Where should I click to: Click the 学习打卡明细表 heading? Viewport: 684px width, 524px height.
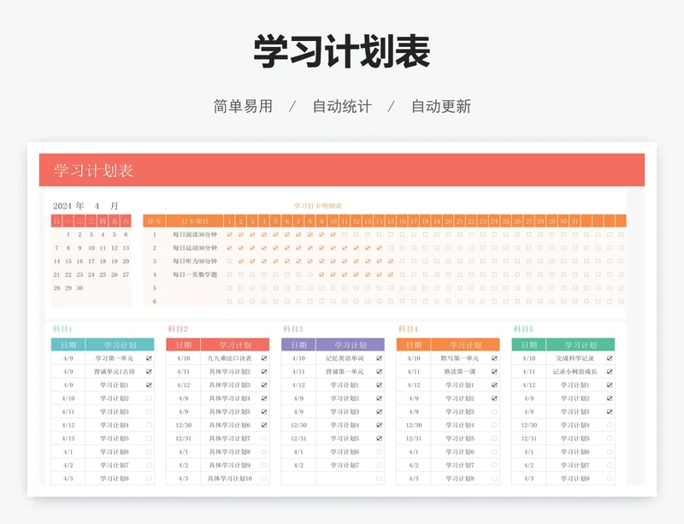point(318,206)
